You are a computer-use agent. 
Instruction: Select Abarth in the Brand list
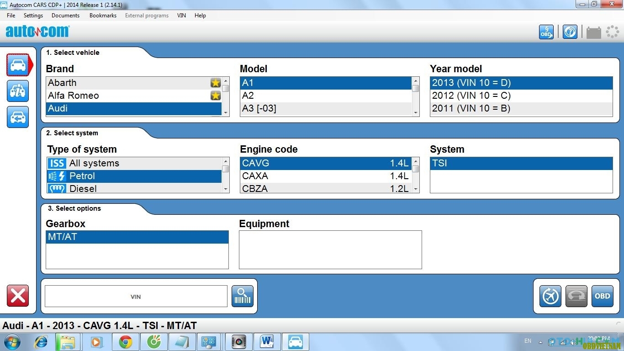[x=134, y=83]
